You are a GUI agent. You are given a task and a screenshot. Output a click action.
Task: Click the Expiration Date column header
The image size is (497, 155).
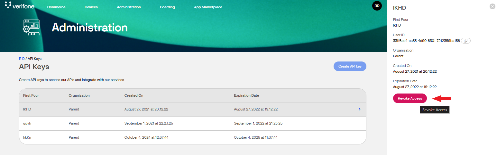coord(246,95)
